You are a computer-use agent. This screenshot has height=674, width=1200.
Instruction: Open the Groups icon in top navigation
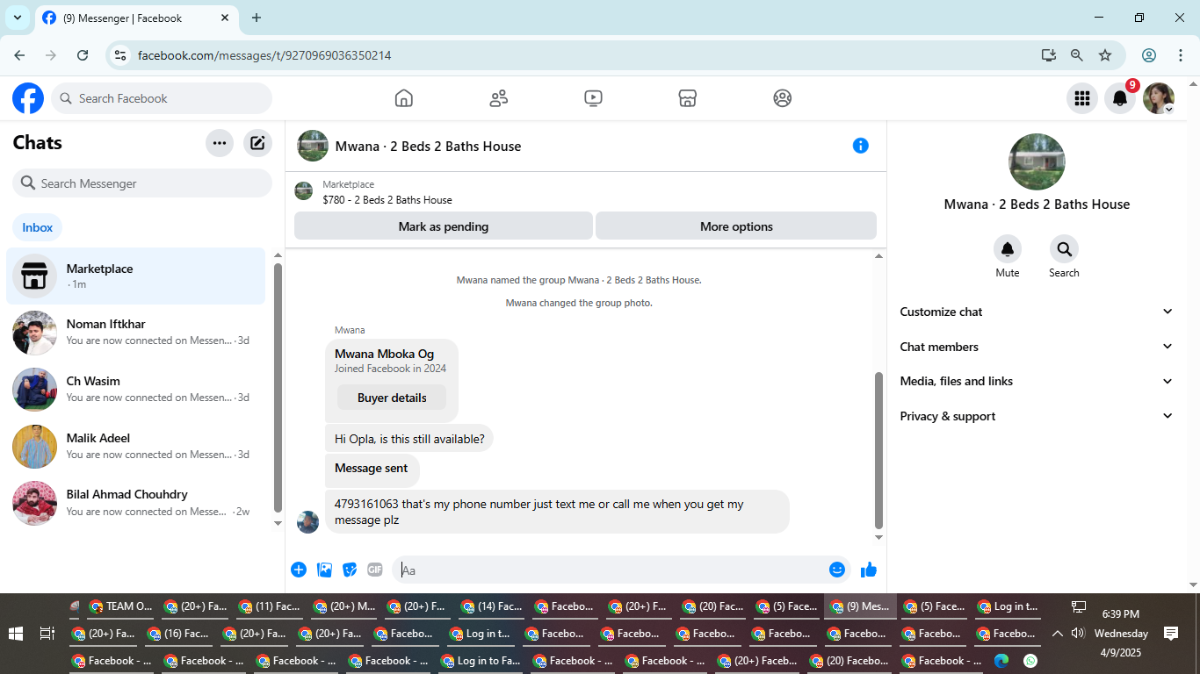point(783,98)
